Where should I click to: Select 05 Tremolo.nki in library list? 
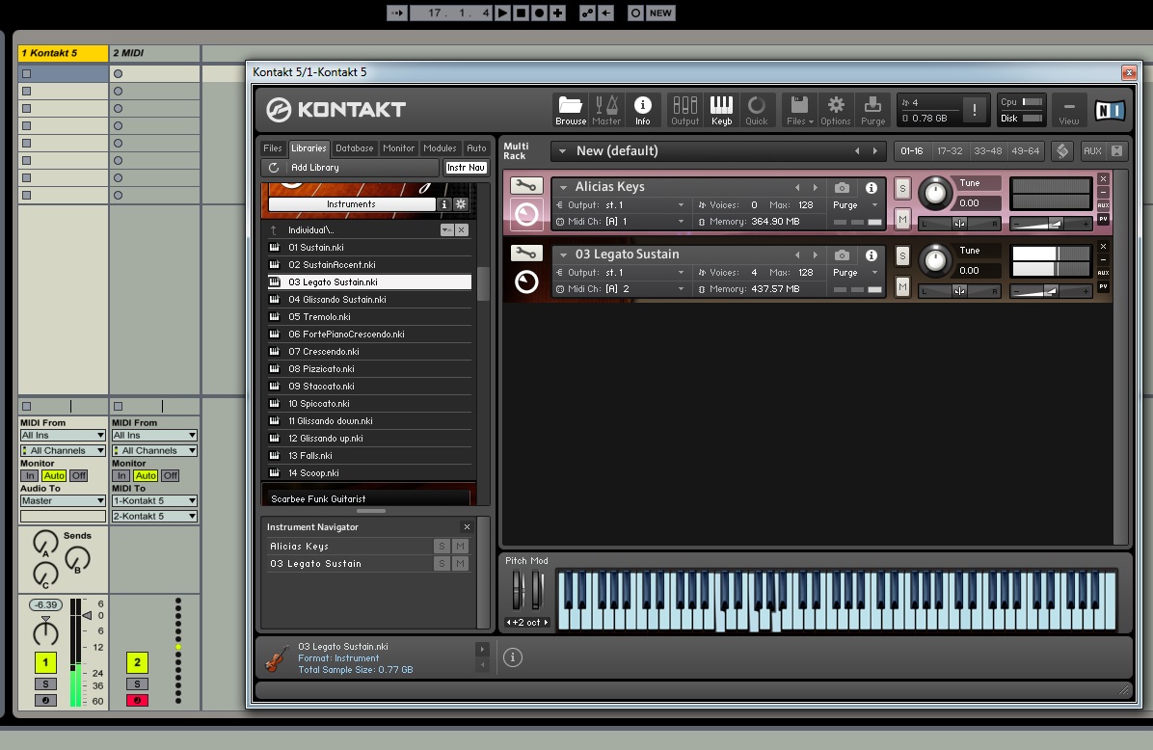(370, 317)
